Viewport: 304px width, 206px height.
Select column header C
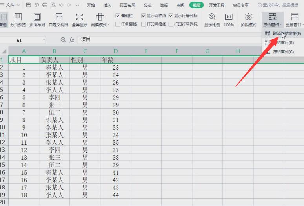point(85,51)
